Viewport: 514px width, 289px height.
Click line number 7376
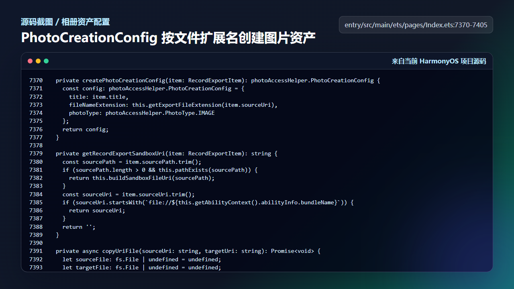(36, 129)
